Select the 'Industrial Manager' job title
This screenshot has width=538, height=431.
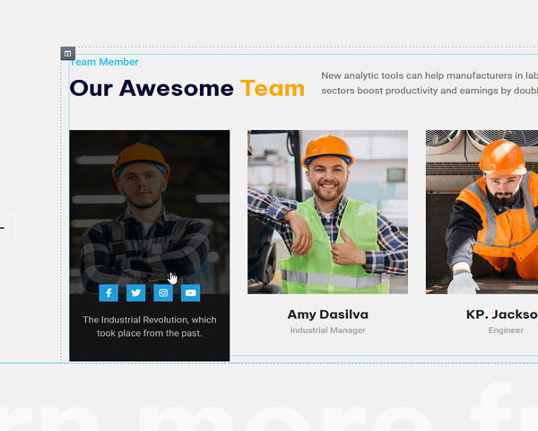pyautogui.click(x=327, y=330)
